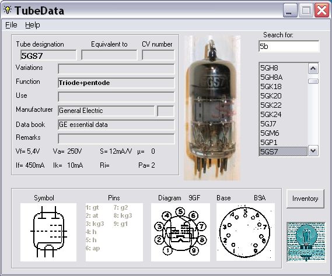332x276 pixels.
Task: Open the Help menu
Action: 33,25
